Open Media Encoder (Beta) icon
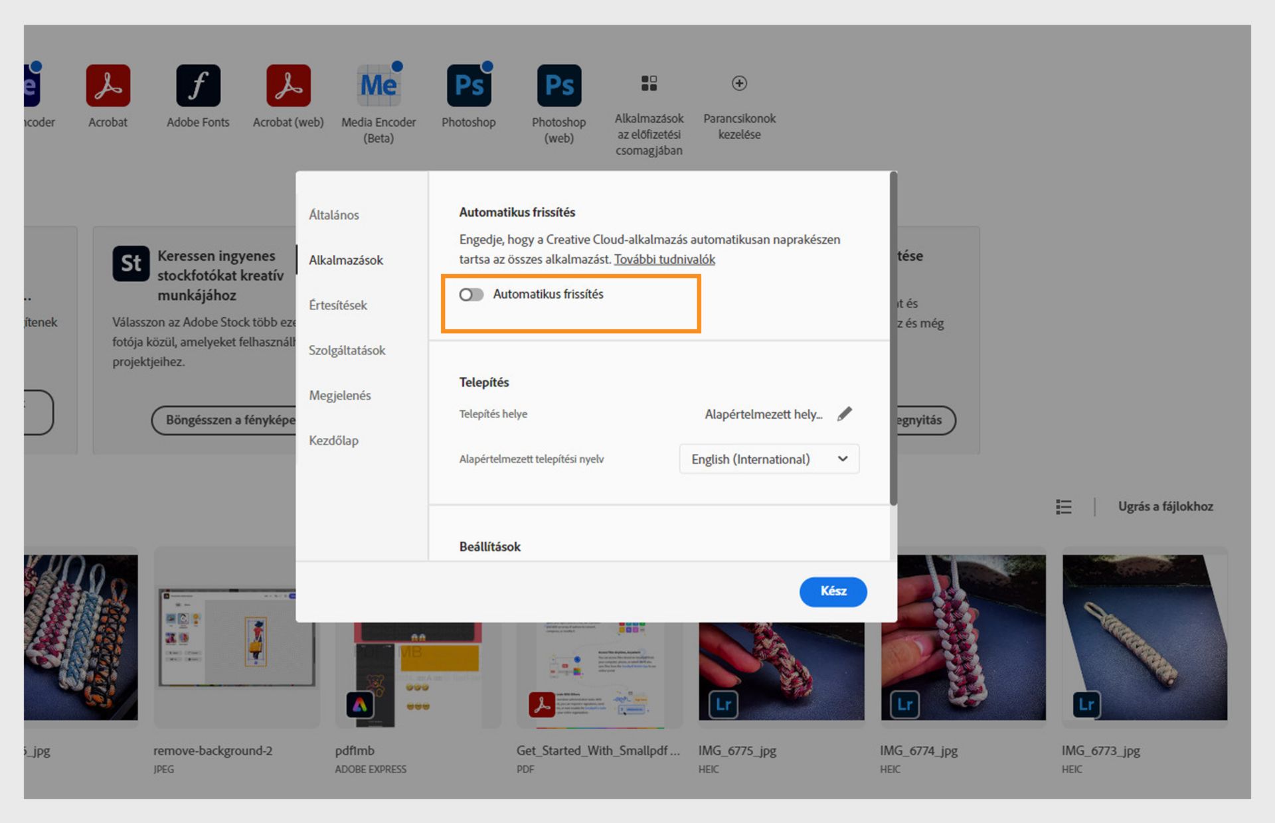The width and height of the screenshot is (1275, 823). click(x=379, y=86)
